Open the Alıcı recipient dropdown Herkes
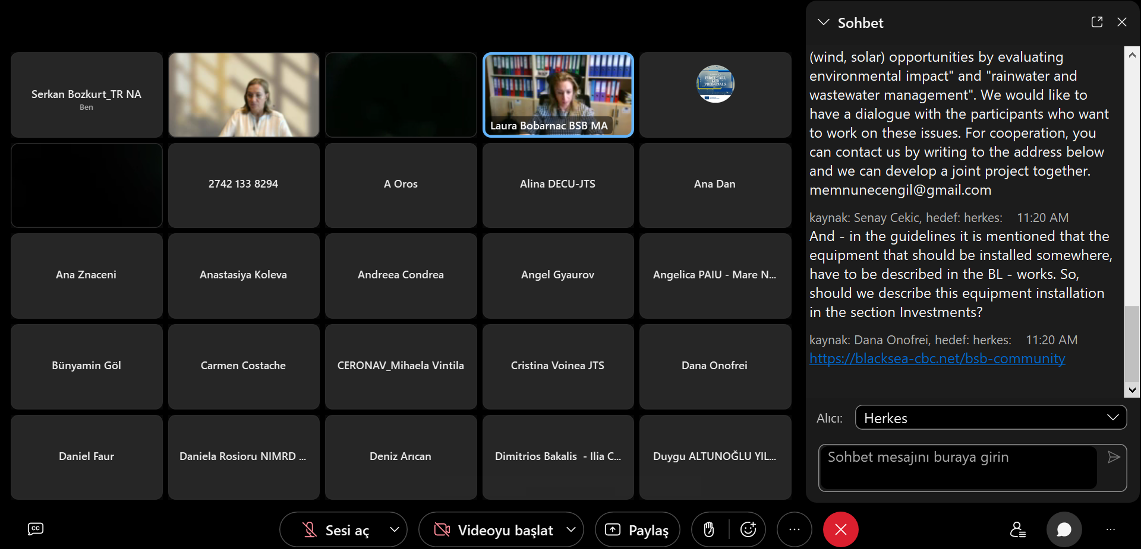 991,418
